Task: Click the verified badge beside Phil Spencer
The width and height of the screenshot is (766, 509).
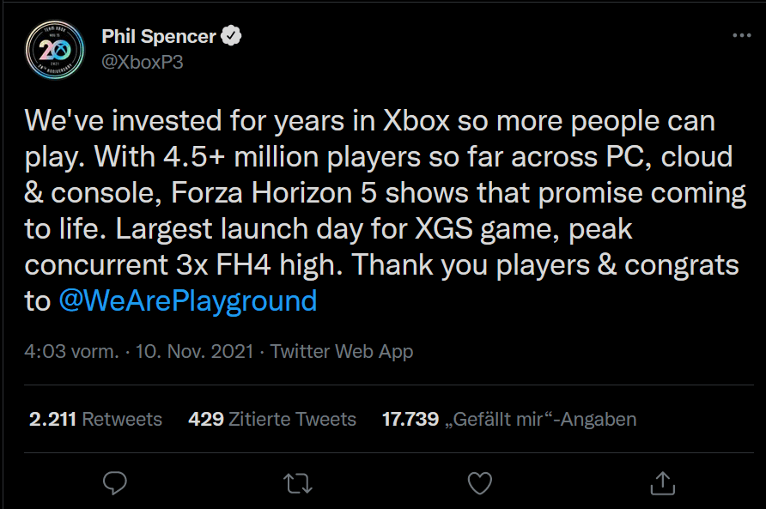Action: pos(232,36)
